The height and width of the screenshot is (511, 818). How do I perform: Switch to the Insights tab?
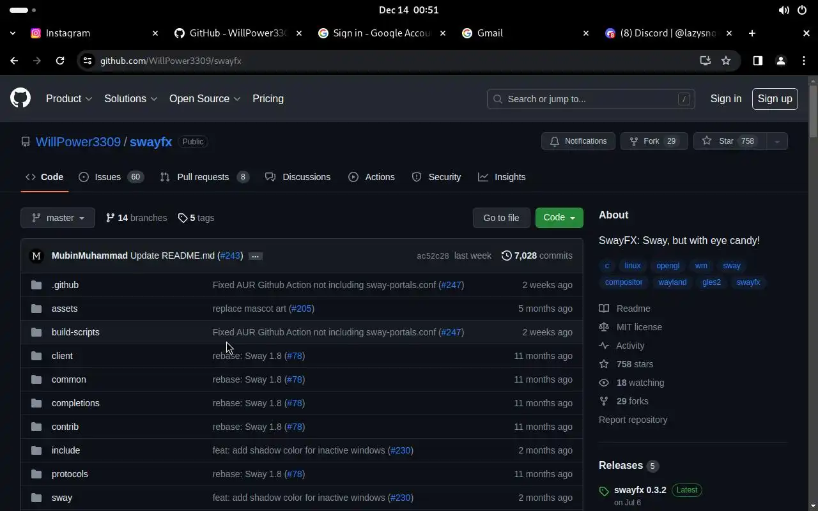502,177
